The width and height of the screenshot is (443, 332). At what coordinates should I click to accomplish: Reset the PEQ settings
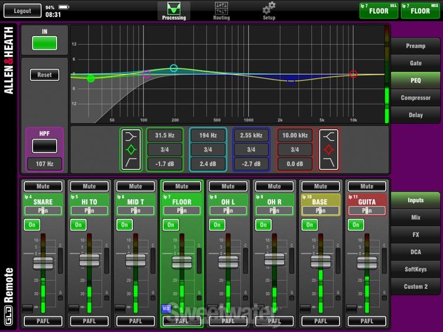pyautogui.click(x=45, y=75)
